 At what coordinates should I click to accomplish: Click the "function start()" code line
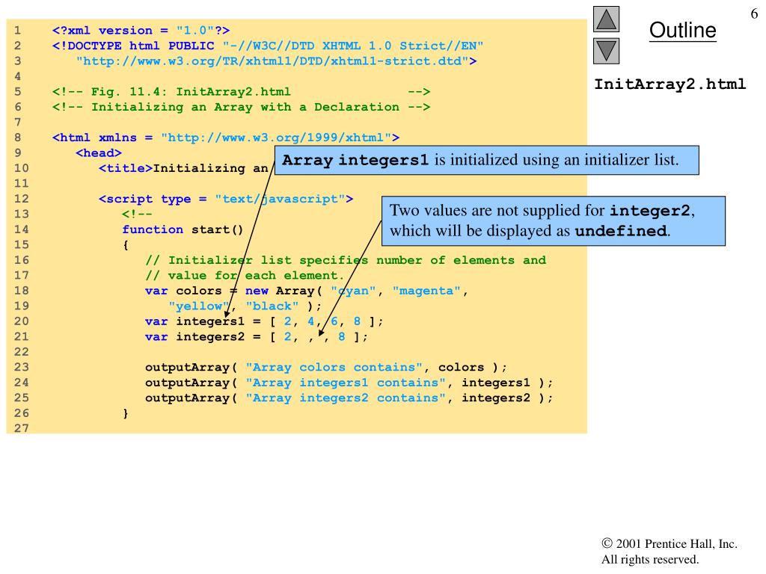coord(183,229)
